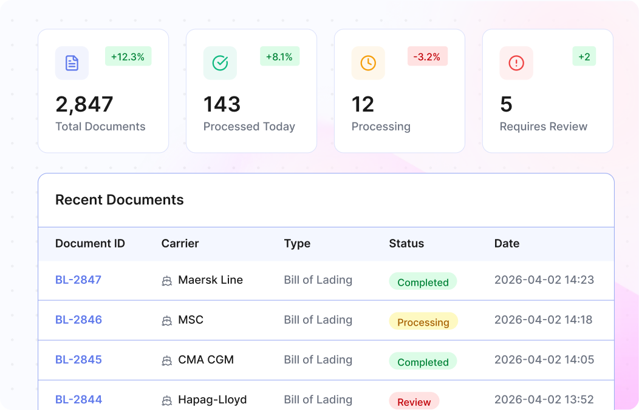Click the Total Documents label
This screenshot has height=410, width=639.
pyautogui.click(x=100, y=127)
